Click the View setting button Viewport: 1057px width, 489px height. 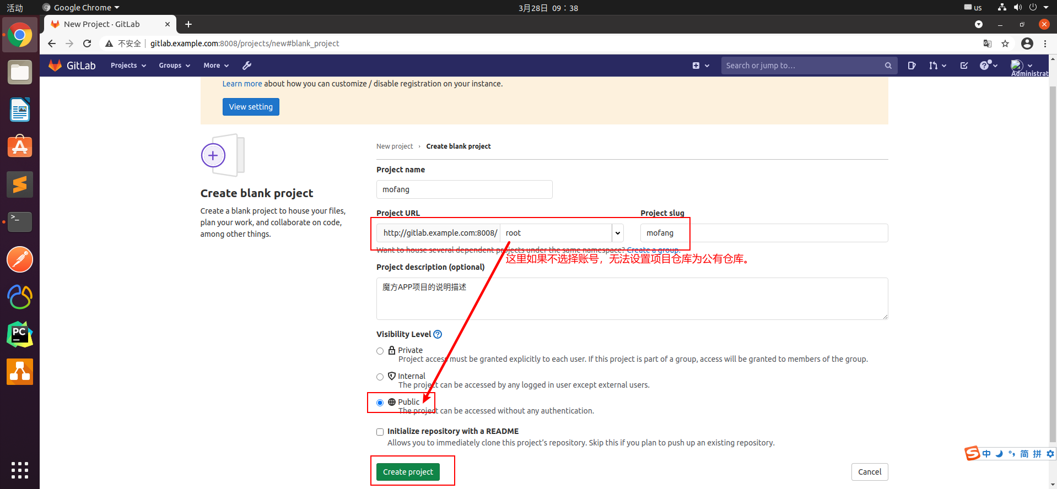[x=251, y=107]
